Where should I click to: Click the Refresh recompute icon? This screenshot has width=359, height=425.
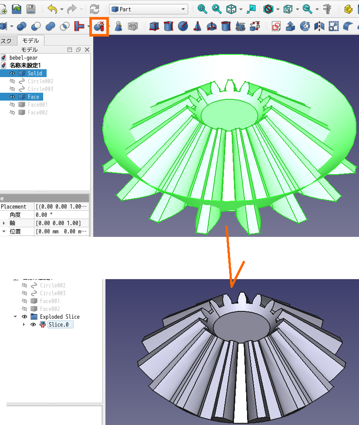pyautogui.click(x=94, y=9)
